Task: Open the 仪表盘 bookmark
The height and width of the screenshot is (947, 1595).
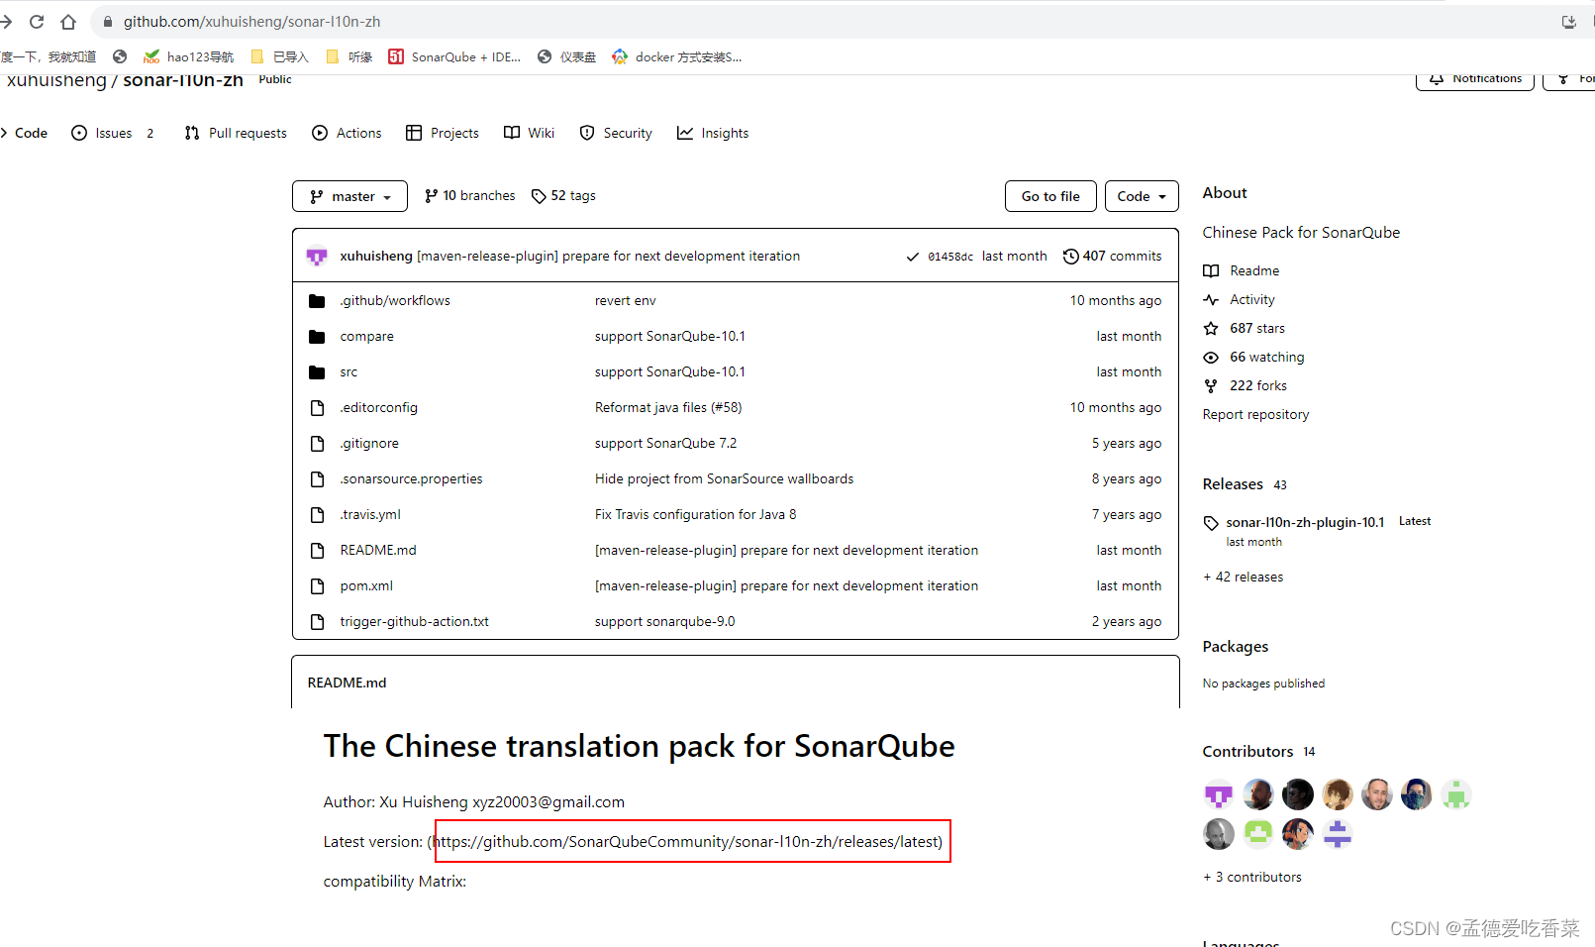Action: 567,56
